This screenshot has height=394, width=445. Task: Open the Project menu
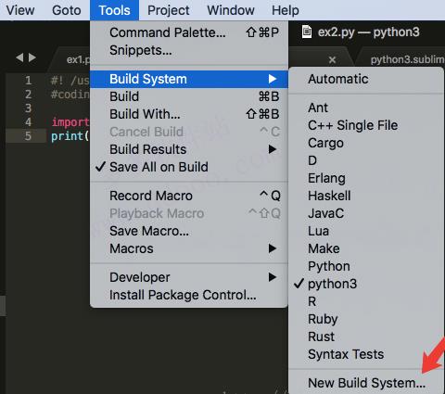point(169,10)
